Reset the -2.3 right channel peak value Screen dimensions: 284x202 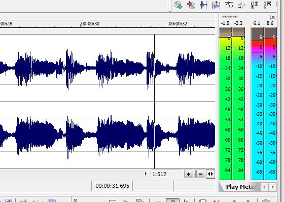[x=238, y=23]
